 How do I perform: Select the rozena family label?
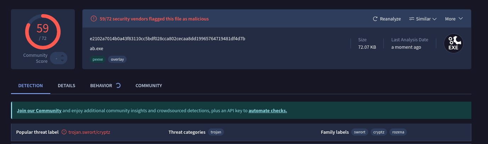click(398, 132)
